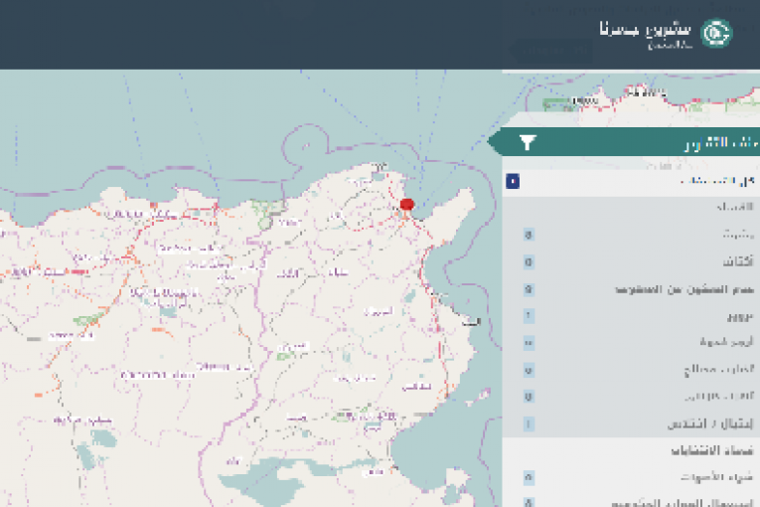Collapse the first grey category group heading
Screen dimensions: 760x507
[735, 208]
